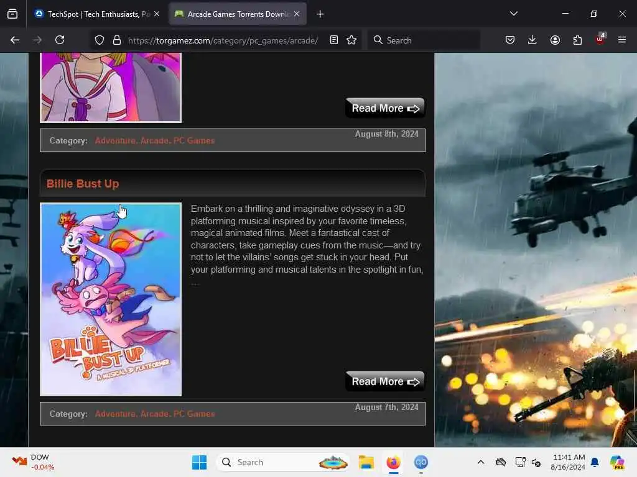Save page to Pocket
Viewport: 637px width, 477px height.
point(510,40)
